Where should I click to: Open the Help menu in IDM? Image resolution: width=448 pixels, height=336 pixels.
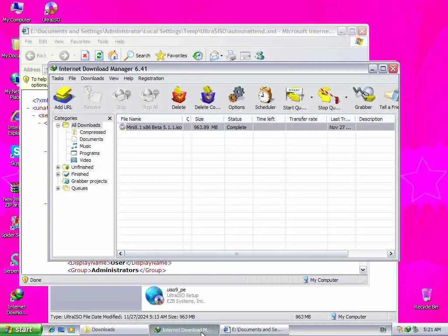tap(128, 78)
